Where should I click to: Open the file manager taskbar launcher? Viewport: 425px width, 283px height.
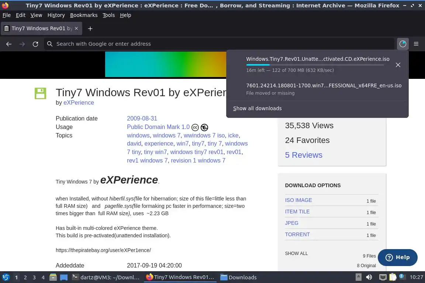(53, 277)
